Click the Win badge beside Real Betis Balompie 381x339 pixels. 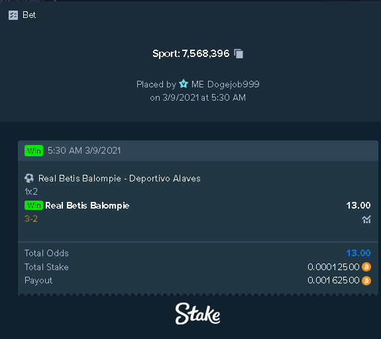(34, 205)
